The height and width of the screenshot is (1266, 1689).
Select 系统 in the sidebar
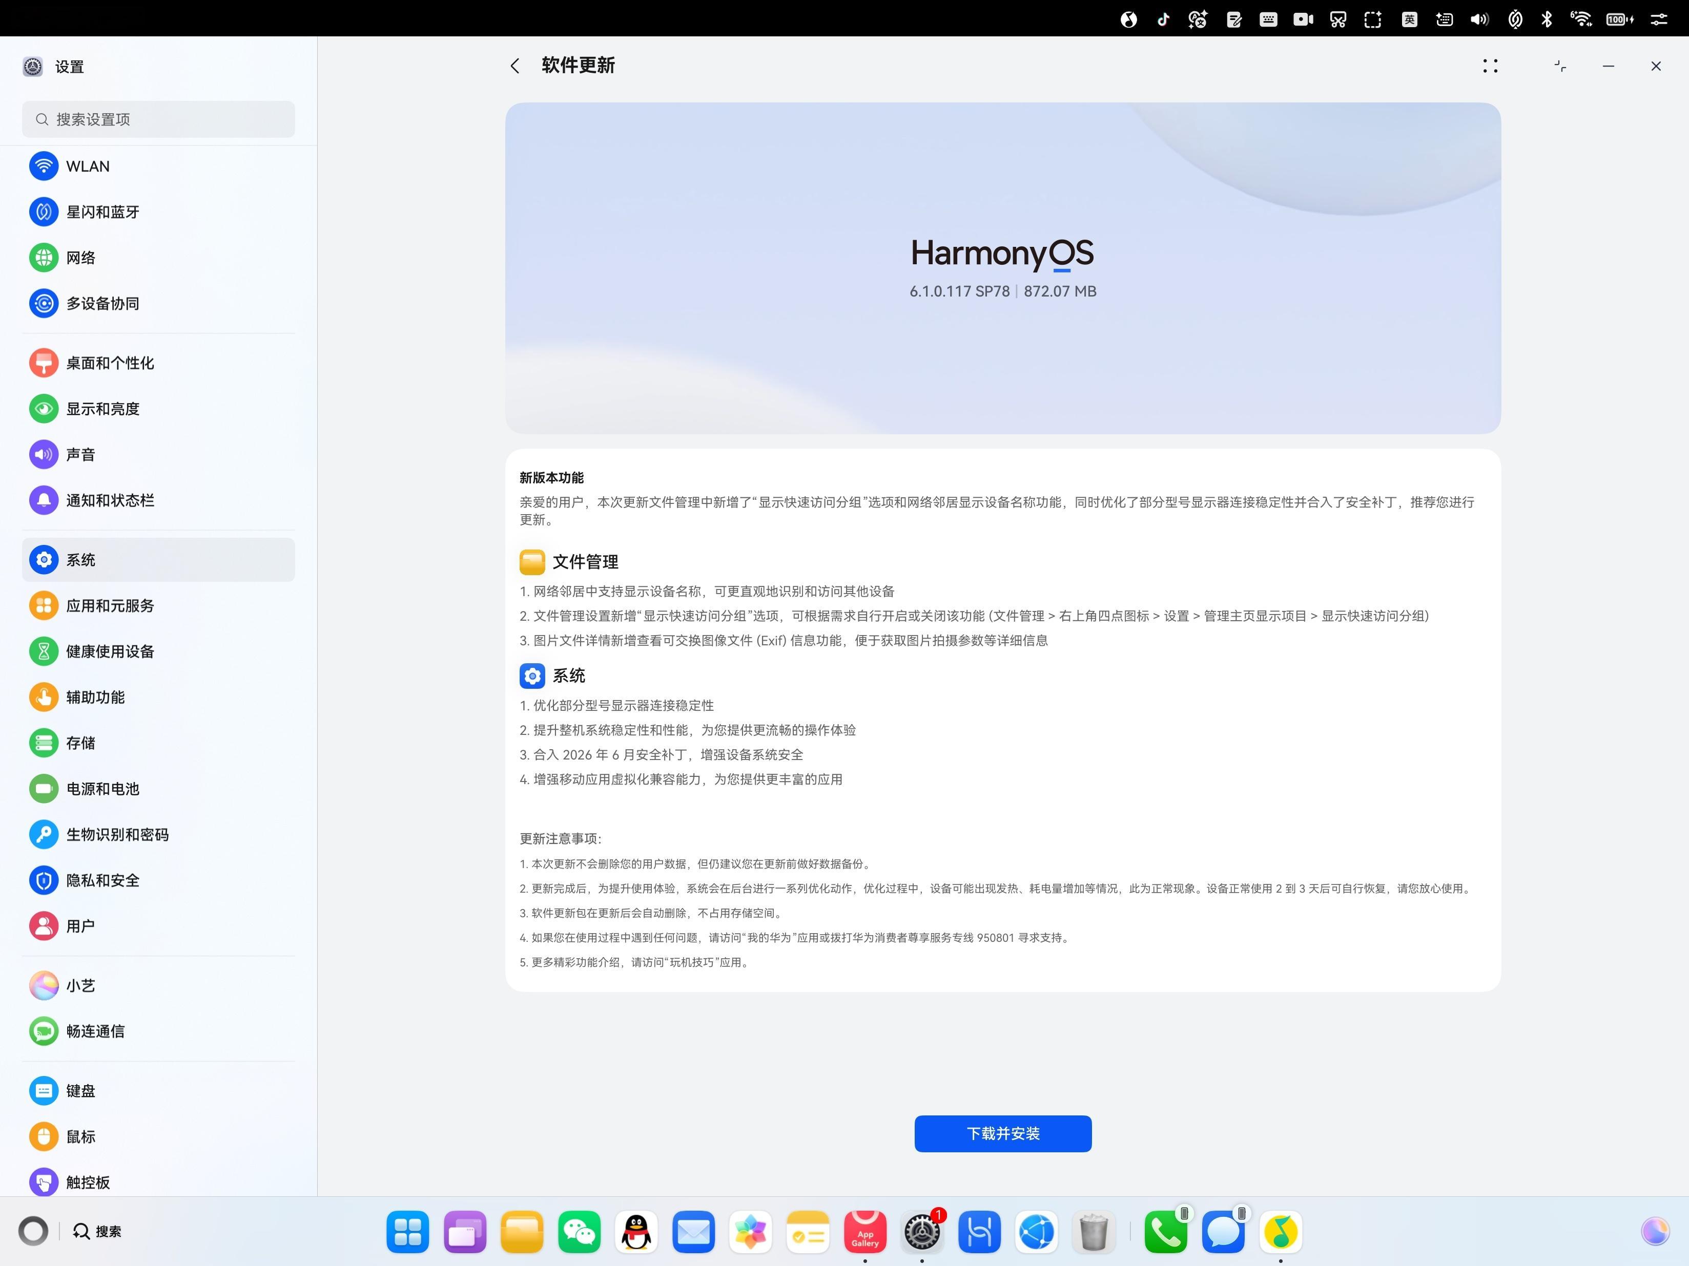[x=158, y=560]
